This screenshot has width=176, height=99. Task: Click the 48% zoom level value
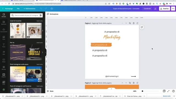[x=135, y=91]
